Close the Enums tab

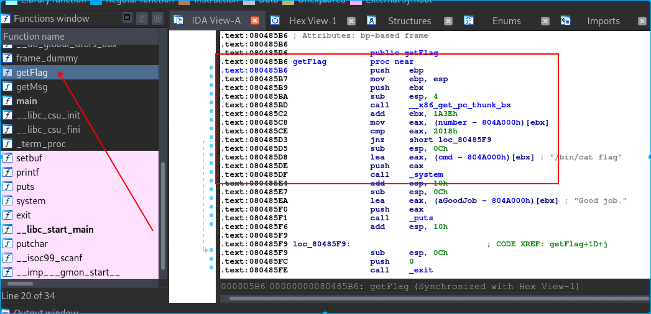[545, 21]
